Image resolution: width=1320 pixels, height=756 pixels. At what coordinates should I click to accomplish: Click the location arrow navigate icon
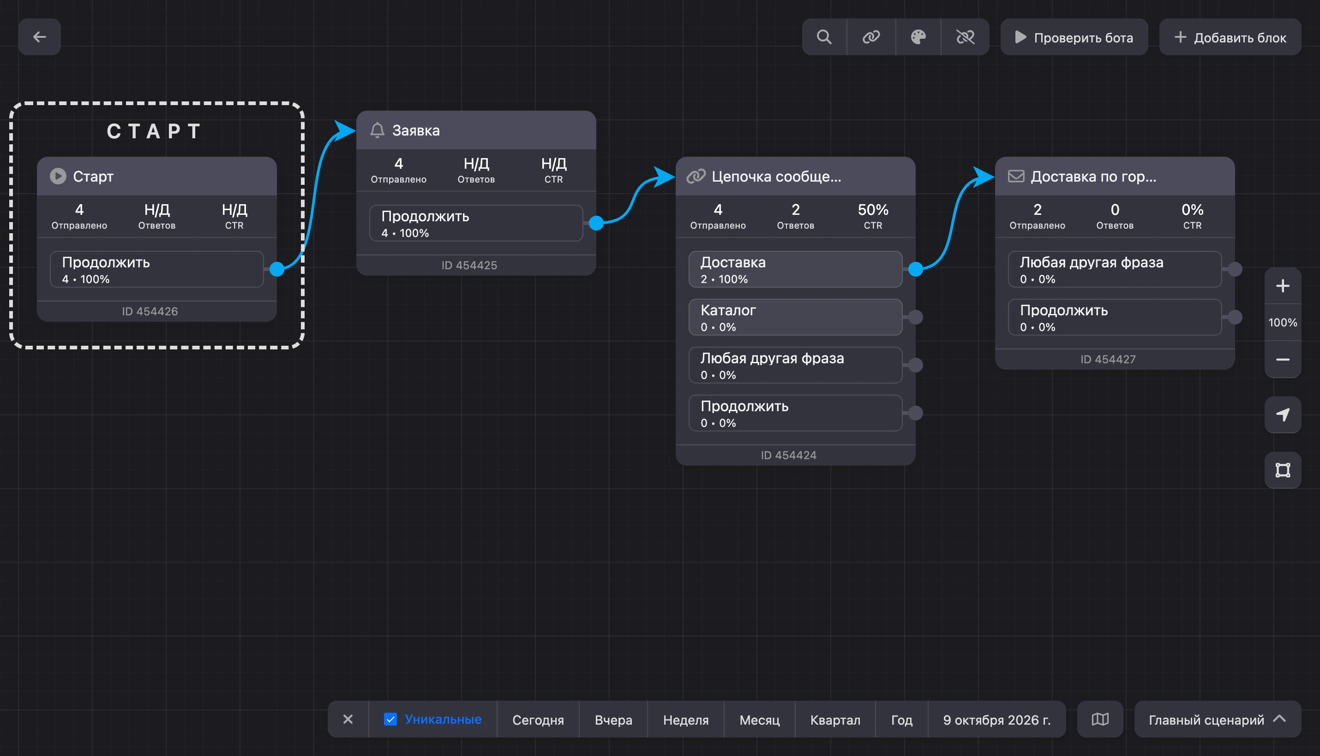tap(1283, 415)
